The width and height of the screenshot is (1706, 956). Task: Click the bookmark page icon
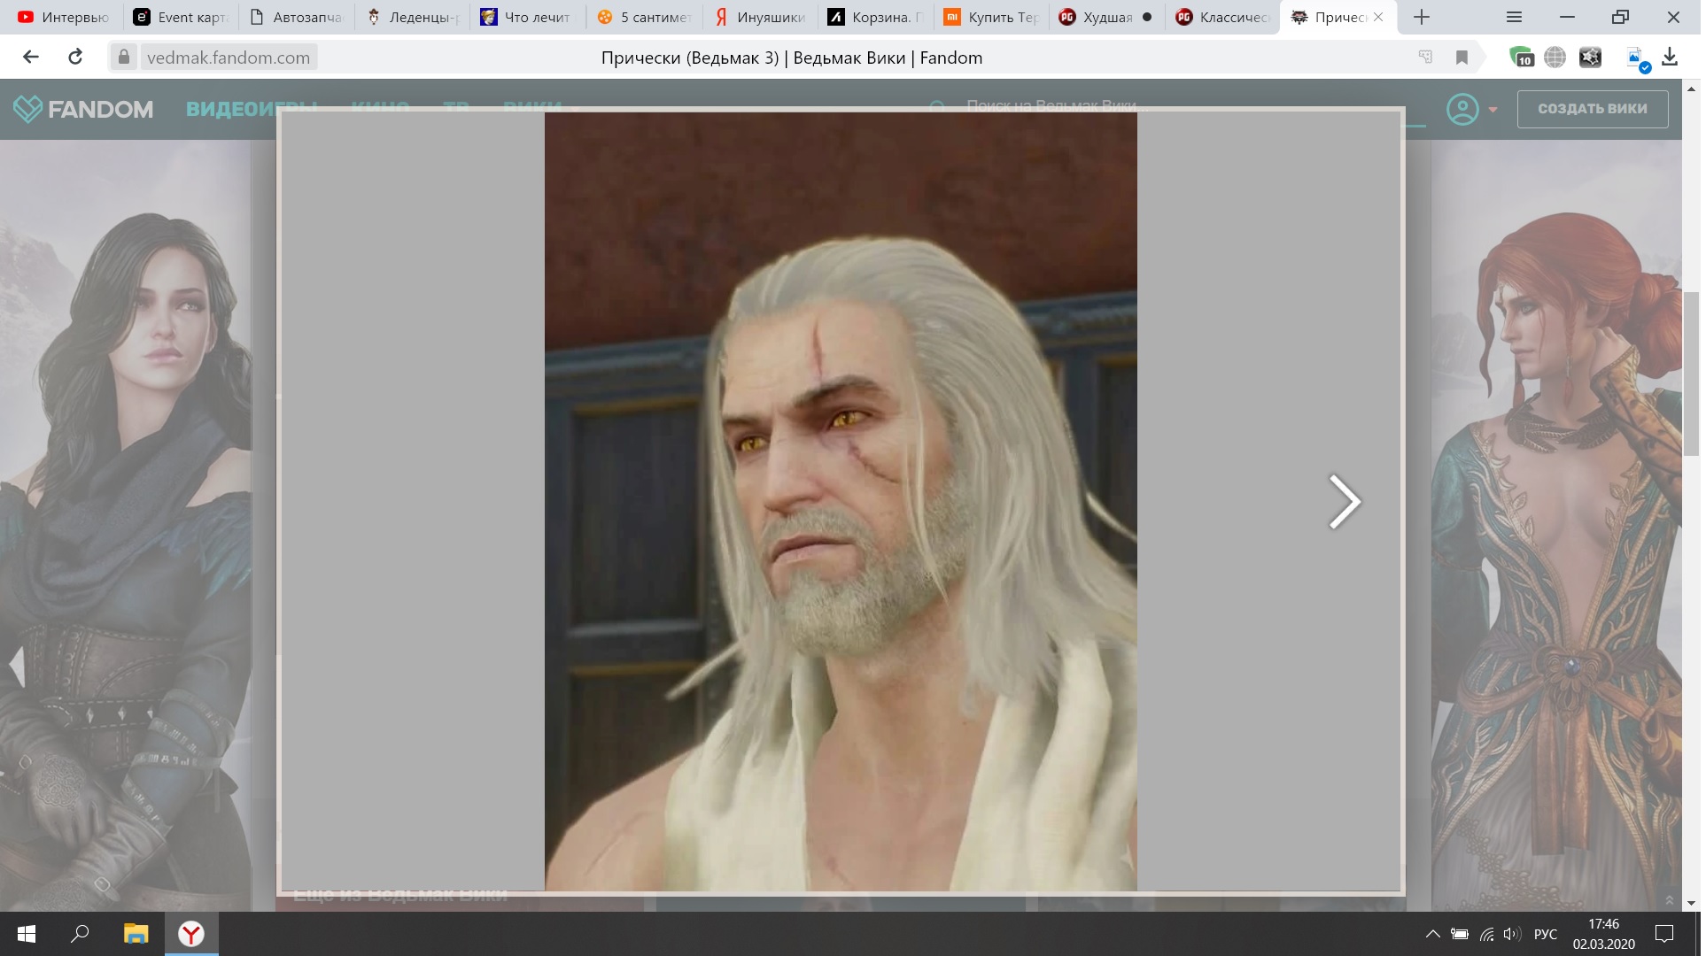click(1462, 58)
